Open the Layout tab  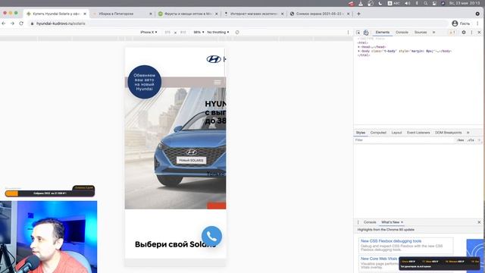click(x=396, y=133)
